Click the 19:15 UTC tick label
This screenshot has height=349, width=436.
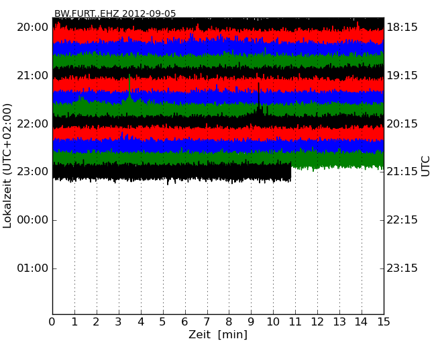point(402,75)
